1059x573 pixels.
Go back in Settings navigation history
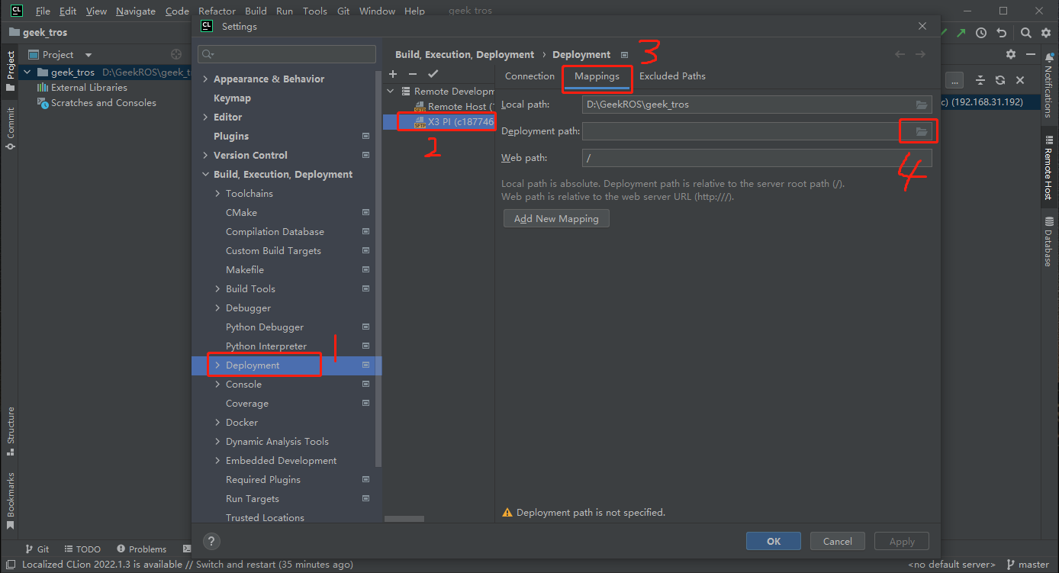900,54
